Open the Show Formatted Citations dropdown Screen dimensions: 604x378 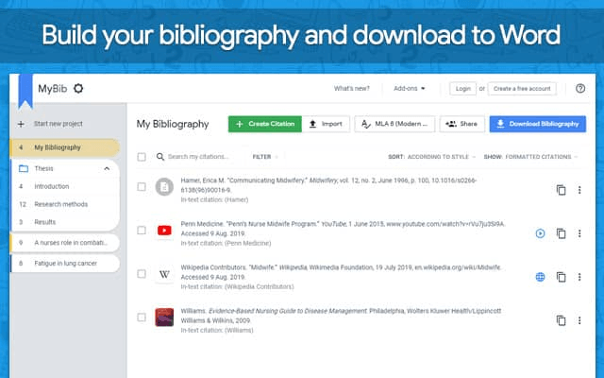530,157
